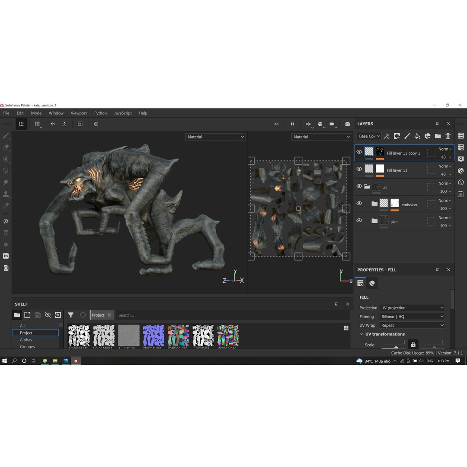This screenshot has width=467, height=467.
Task: Click the pause rendering icon
Action: point(292,124)
